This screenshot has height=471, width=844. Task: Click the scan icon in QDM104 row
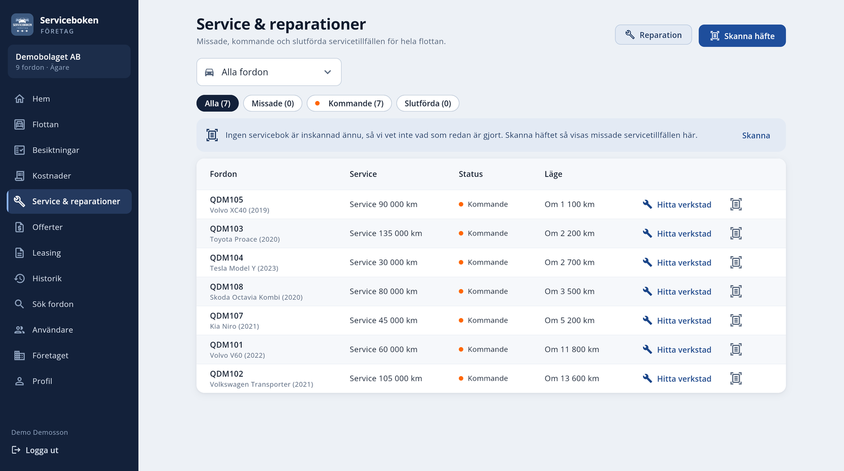736,262
